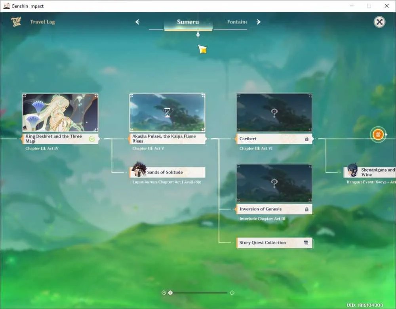Close the Travel Log with the X button
The width and height of the screenshot is (396, 309).
(x=379, y=22)
